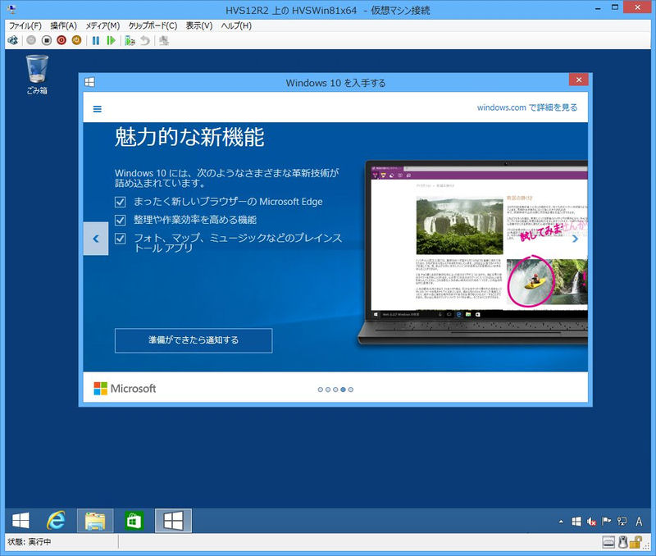Select the first page indicator dot
This screenshot has width=656, height=556.
click(321, 390)
